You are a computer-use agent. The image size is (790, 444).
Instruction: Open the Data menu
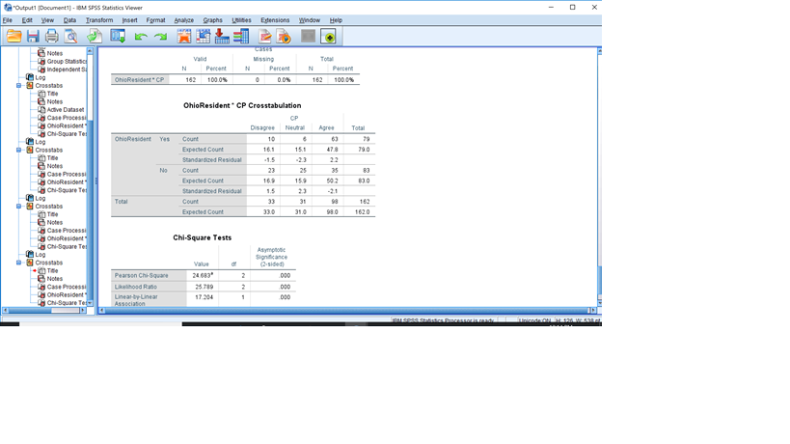pos(69,20)
